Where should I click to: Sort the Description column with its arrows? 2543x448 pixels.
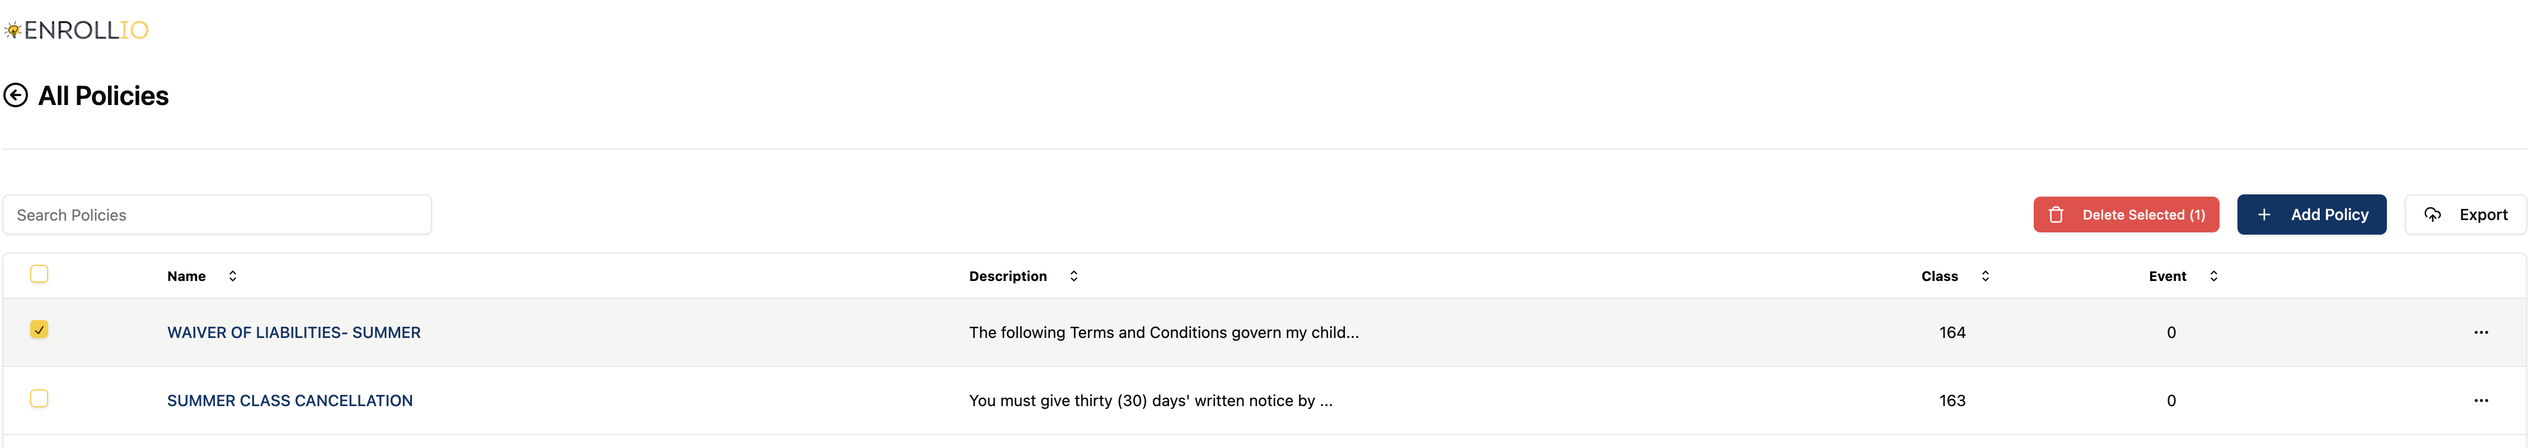pos(1074,277)
